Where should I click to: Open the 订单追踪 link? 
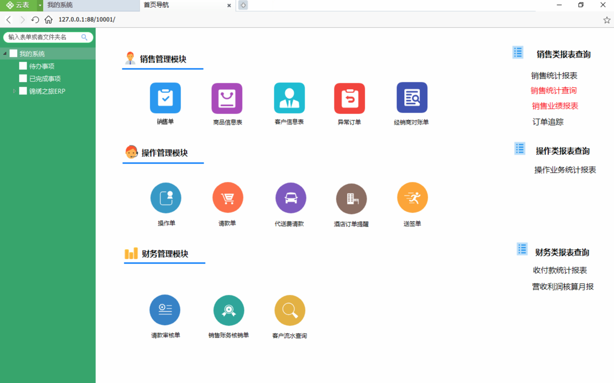point(548,122)
